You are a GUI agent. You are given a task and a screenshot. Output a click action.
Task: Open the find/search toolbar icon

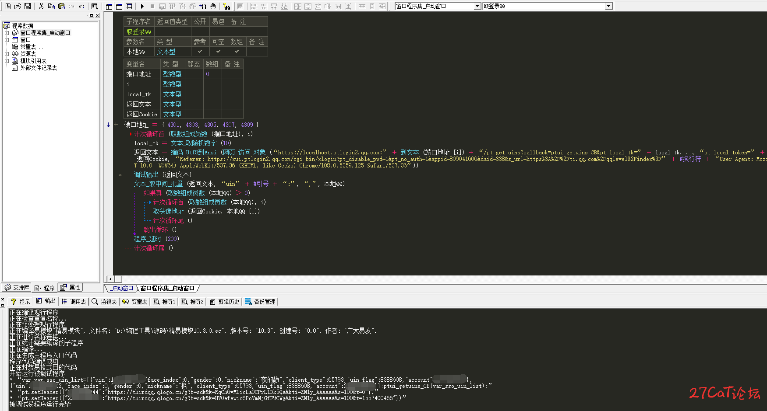point(95,6)
